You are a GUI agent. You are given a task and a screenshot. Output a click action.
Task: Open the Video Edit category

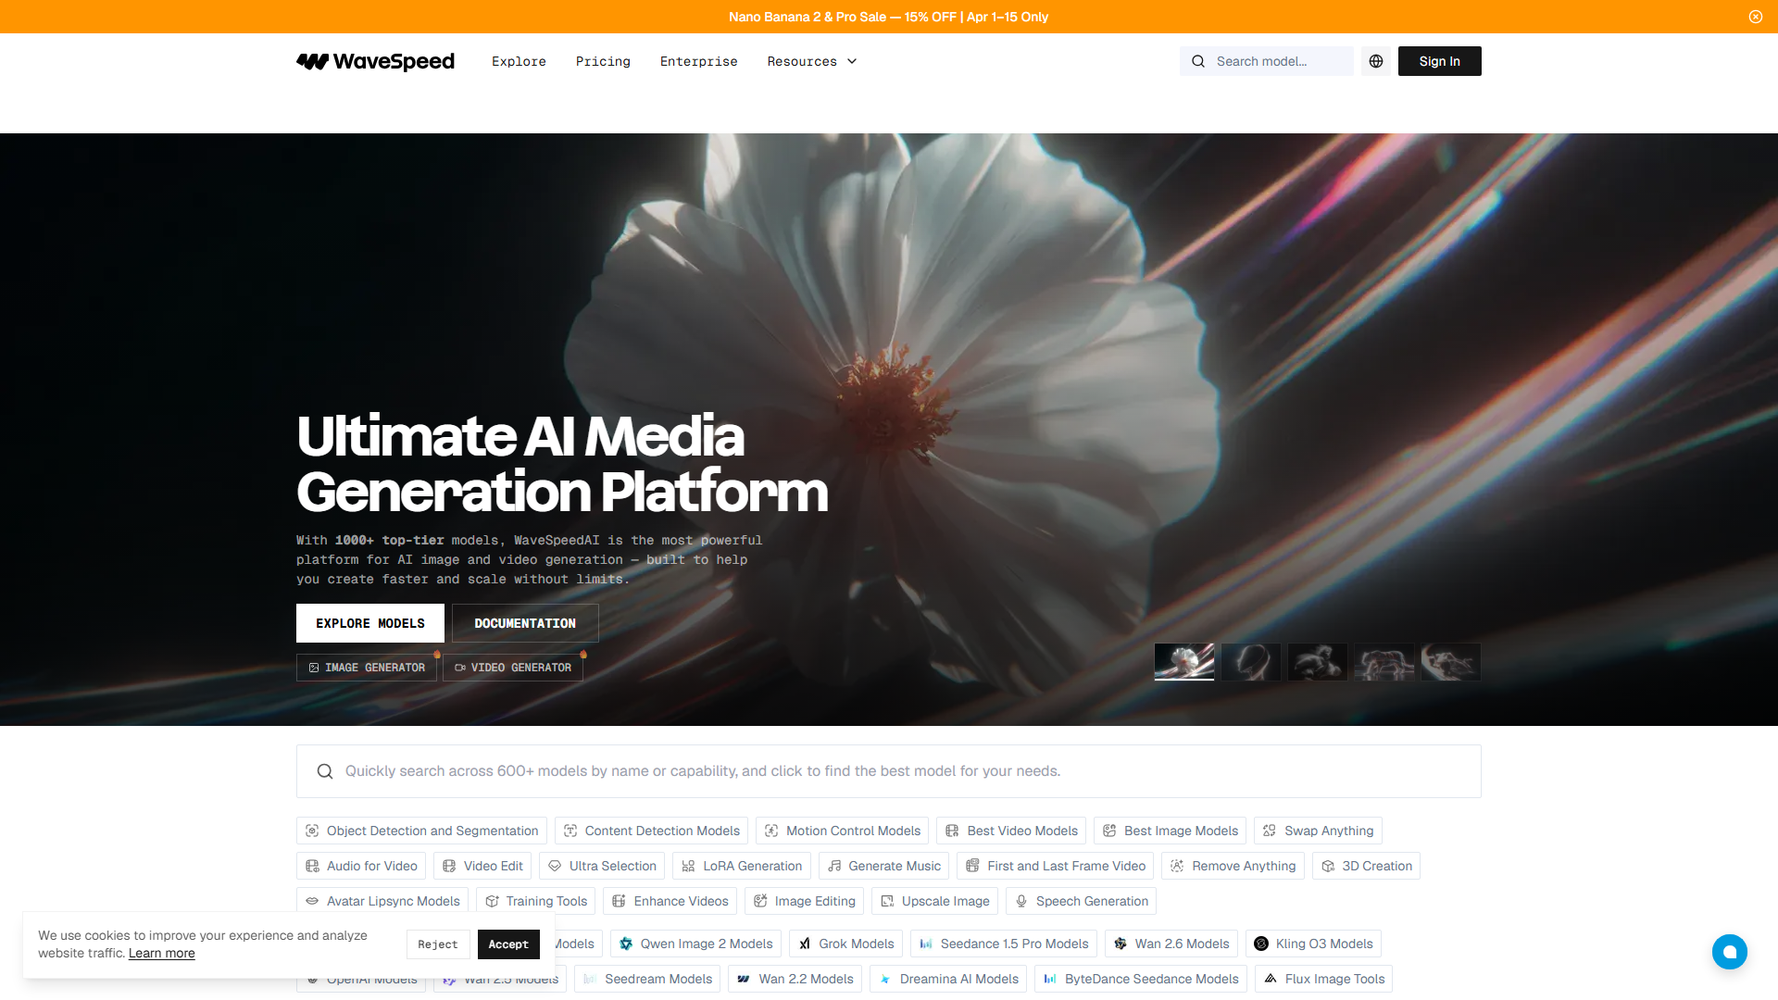coord(482,866)
